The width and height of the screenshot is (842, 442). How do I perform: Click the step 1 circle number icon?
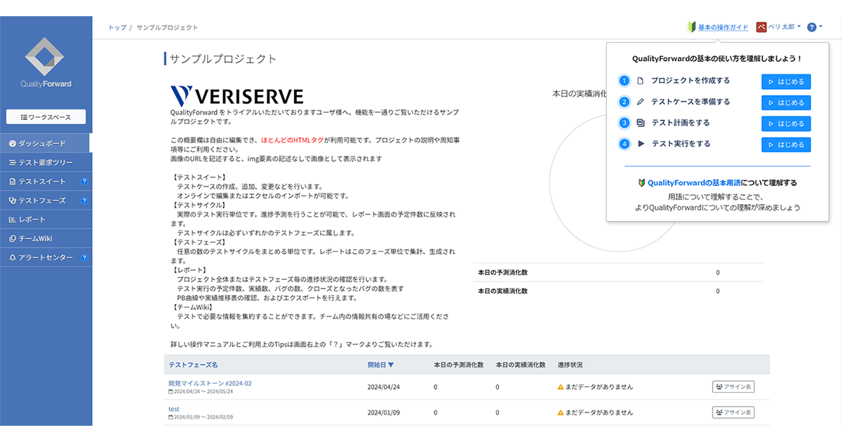(624, 81)
